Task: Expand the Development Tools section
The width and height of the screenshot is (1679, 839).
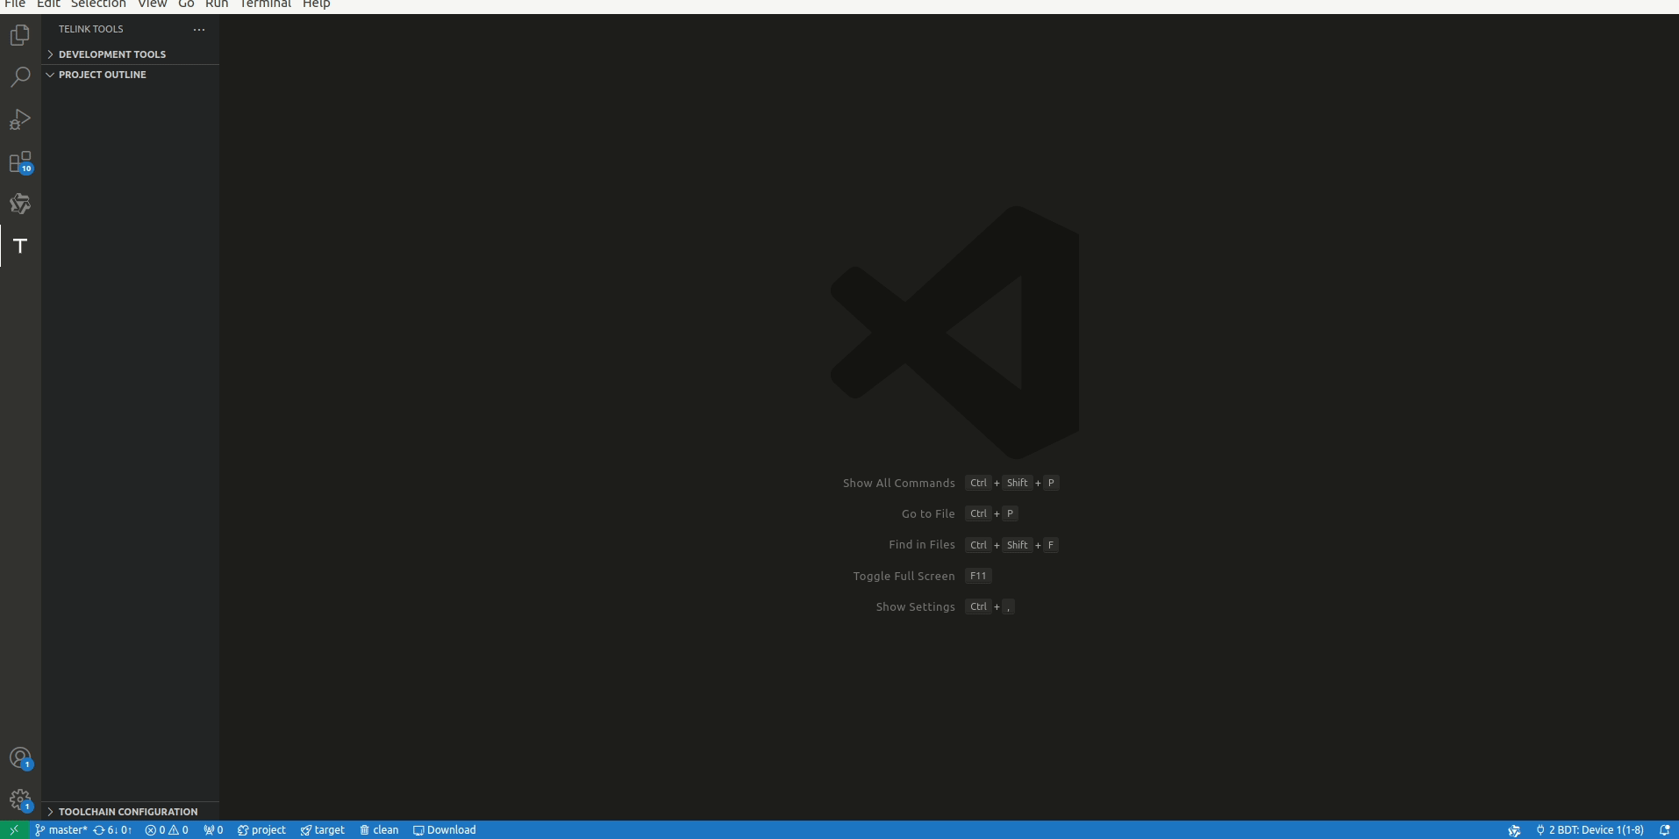Action: point(130,54)
